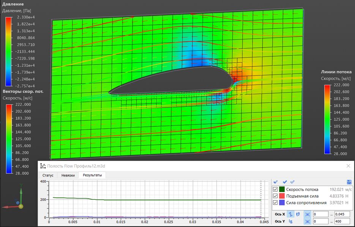The image size is (355, 227).
Task: Click the third outlined checkmark icon
Action: [x=292, y=182]
